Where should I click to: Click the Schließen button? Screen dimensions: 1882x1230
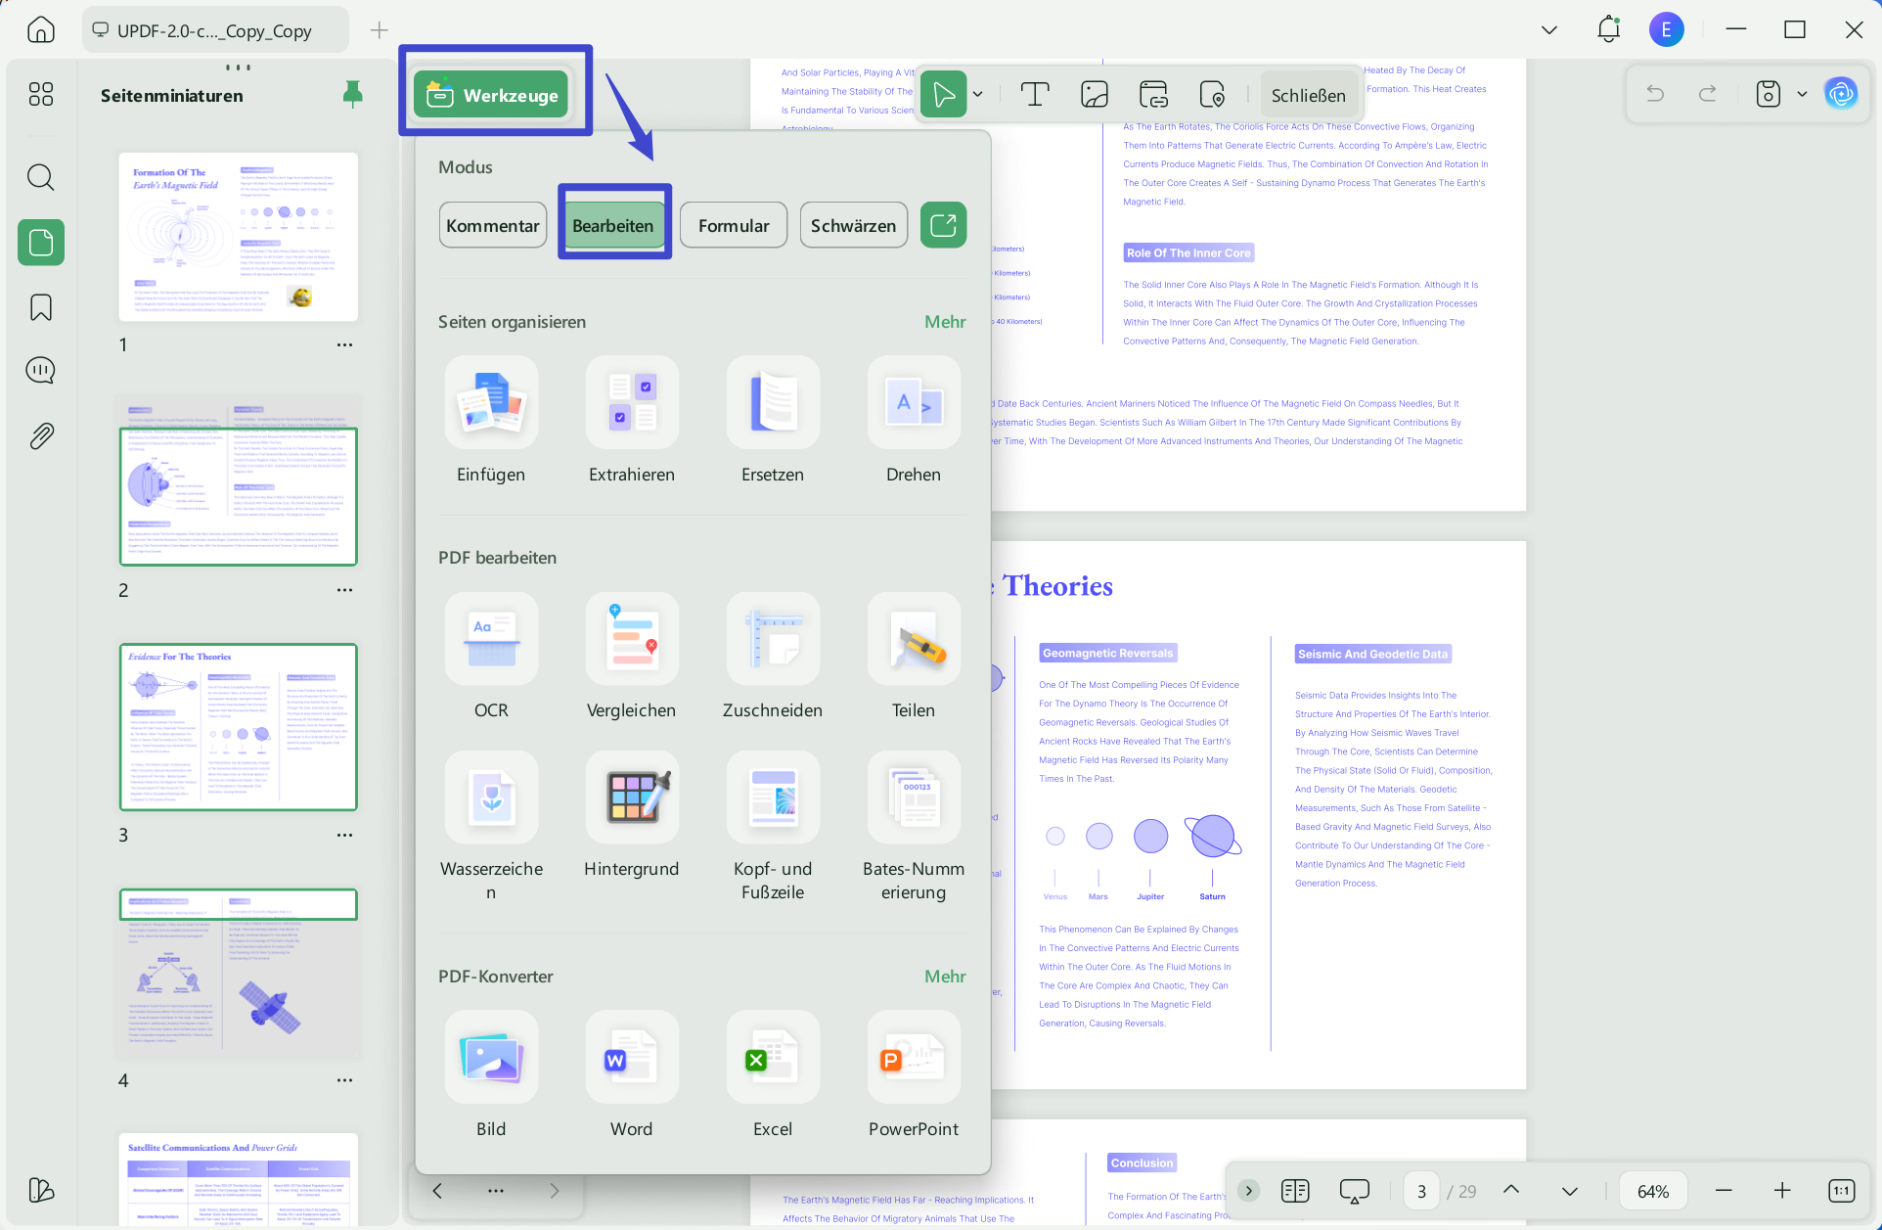[x=1308, y=95]
